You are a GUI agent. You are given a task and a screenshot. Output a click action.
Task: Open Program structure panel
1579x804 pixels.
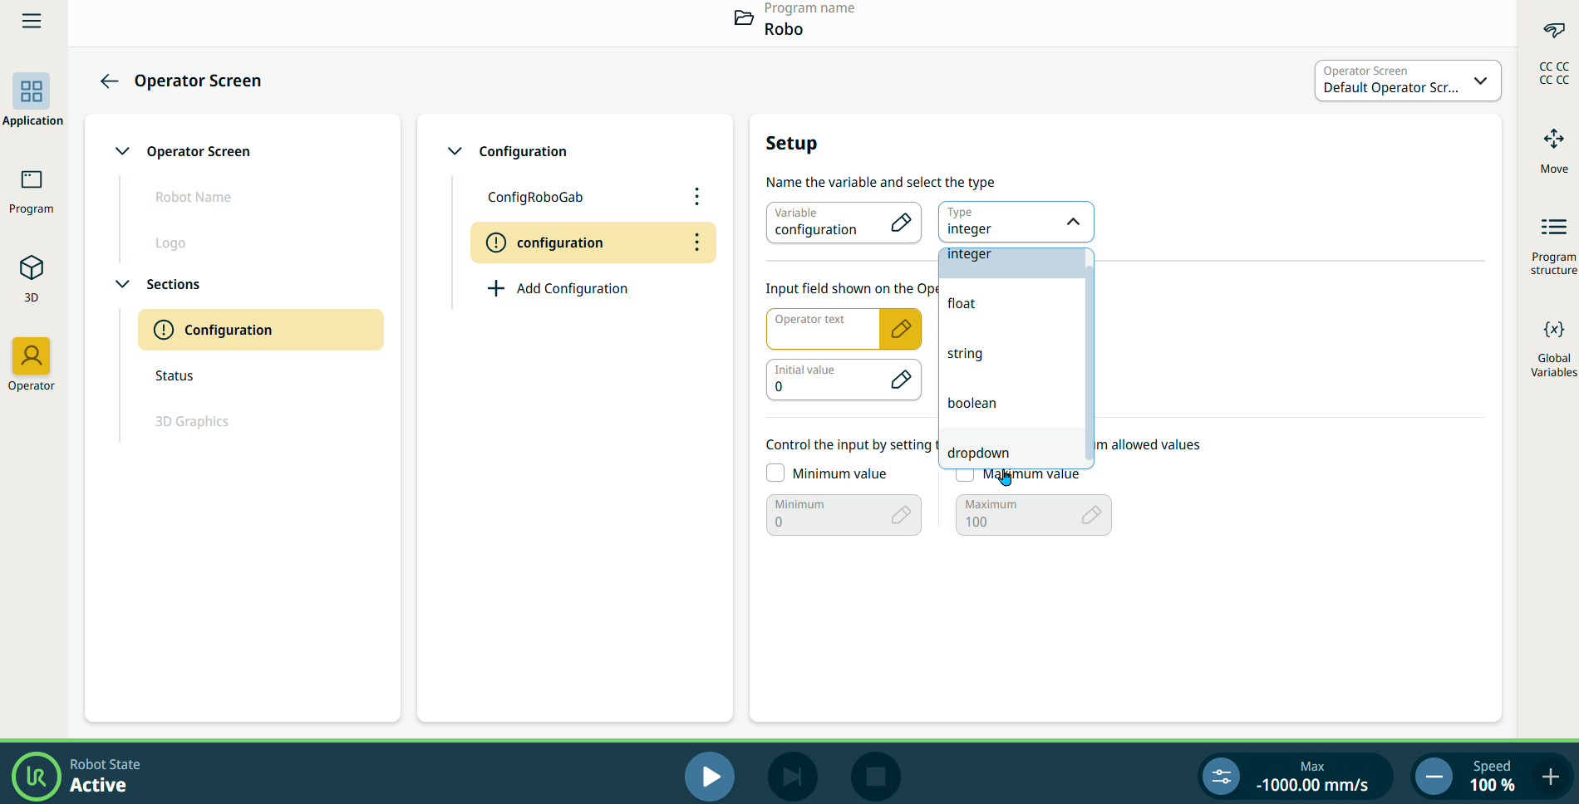pyautogui.click(x=1553, y=245)
